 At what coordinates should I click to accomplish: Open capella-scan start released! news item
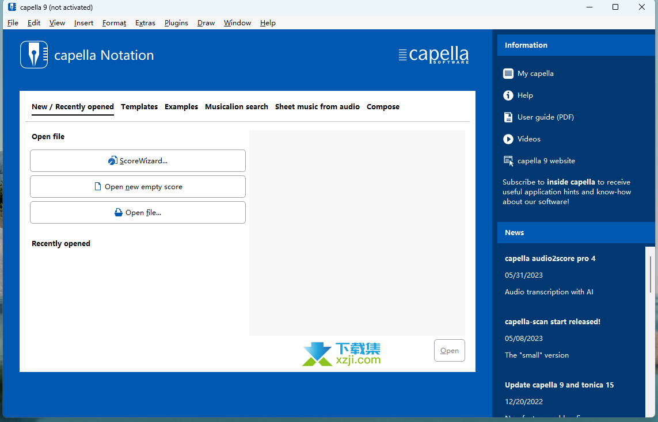(553, 322)
